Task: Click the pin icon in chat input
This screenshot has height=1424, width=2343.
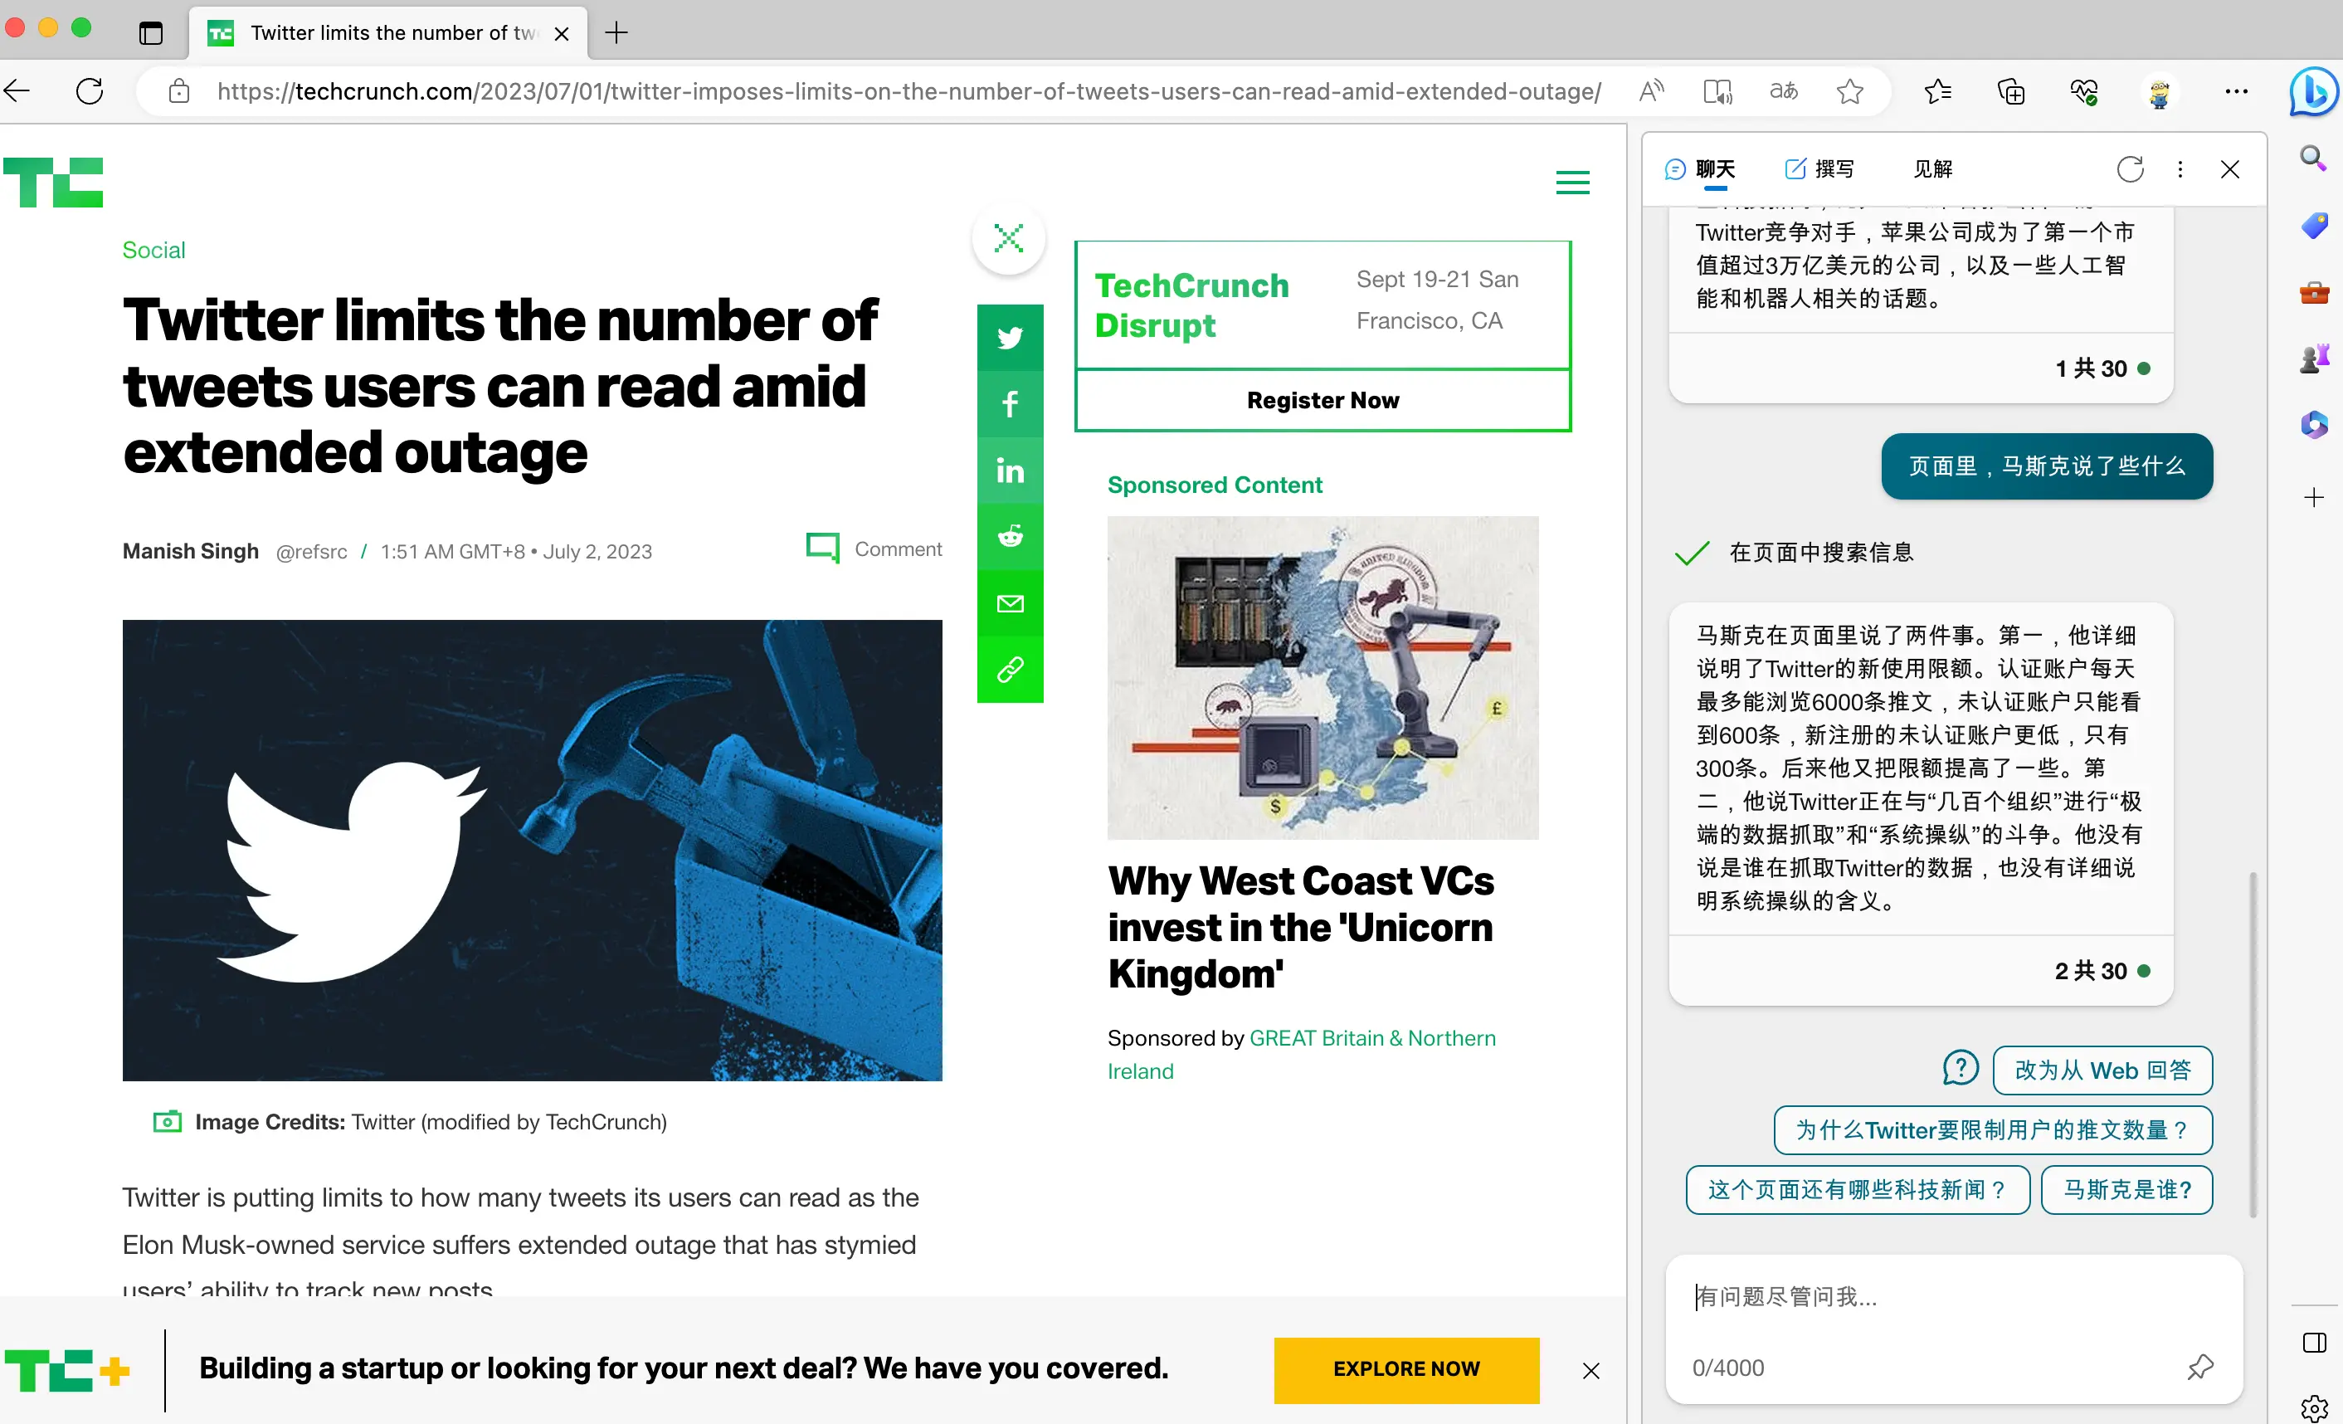Action: pos(2199,1367)
